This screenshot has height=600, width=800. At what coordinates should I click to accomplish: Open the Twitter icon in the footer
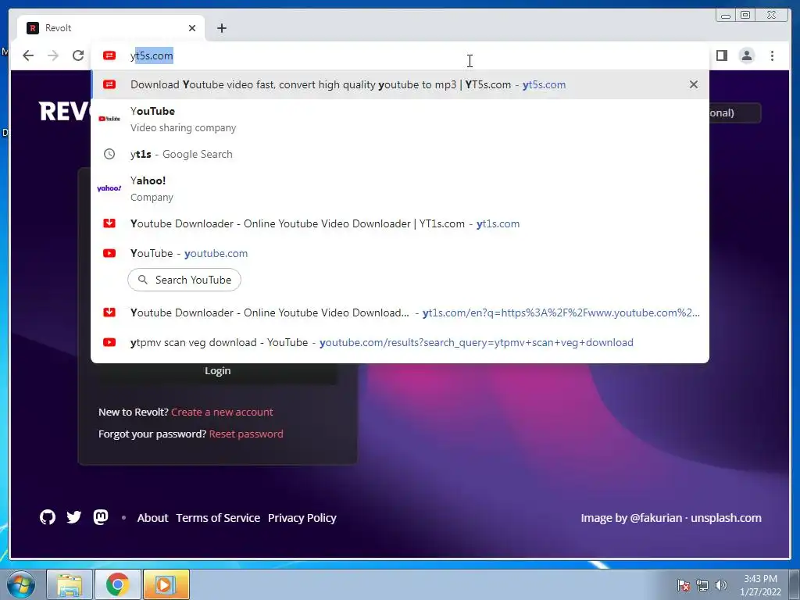tap(74, 517)
